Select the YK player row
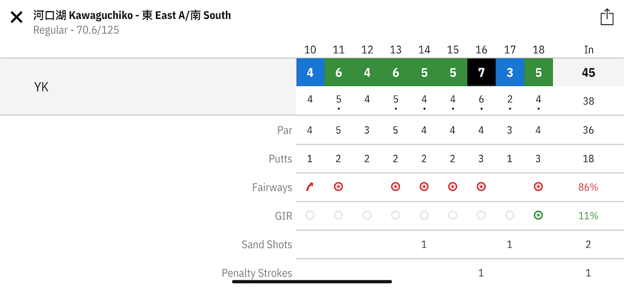 (41, 87)
